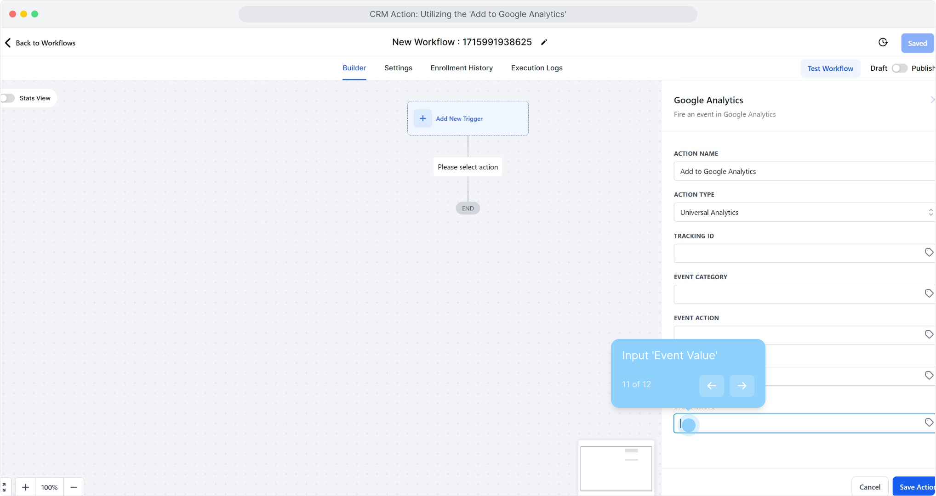Viewport: 936px width, 496px height.
Task: Expand the Action Type dropdown
Action: (x=804, y=213)
